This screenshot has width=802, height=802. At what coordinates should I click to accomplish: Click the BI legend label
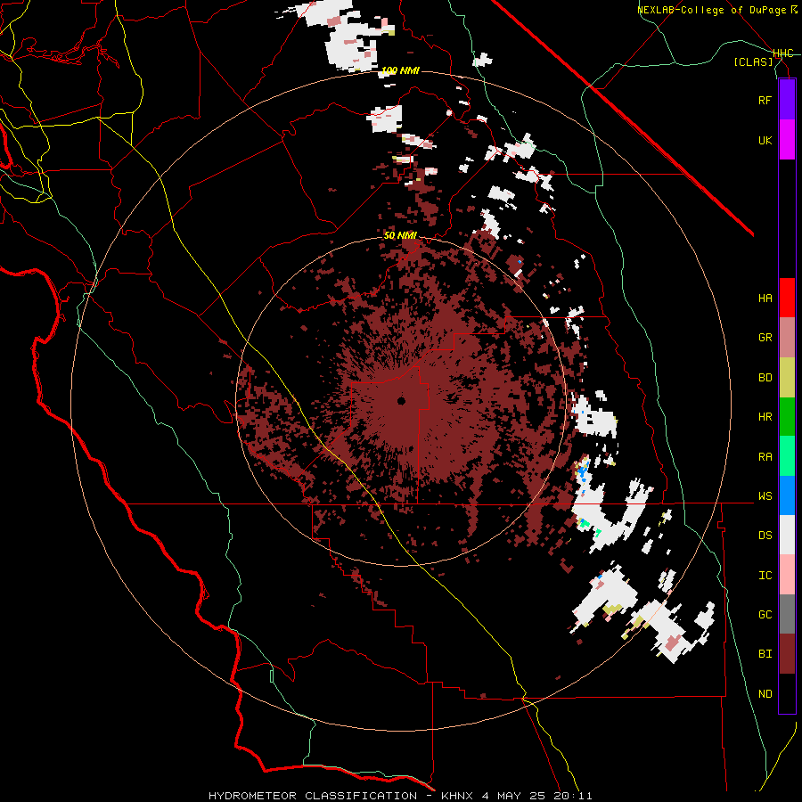click(765, 654)
